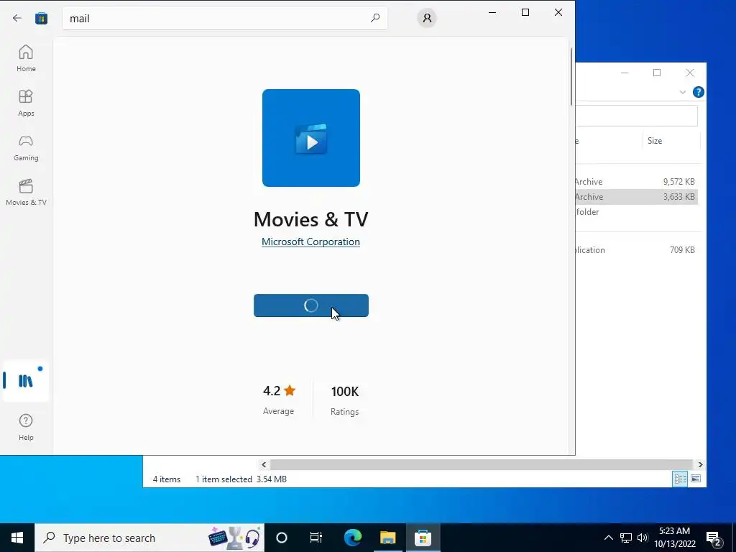Open the notification center icon
The width and height of the screenshot is (736, 552).
click(x=714, y=538)
